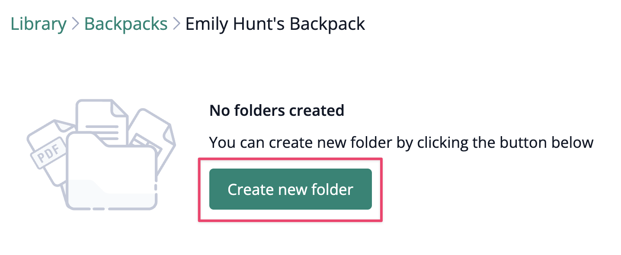Go to the Backpacks breadcrumb link
Viewport: 621px width, 255px height.
click(x=126, y=24)
